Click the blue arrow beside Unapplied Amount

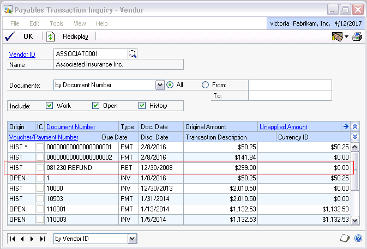[x=345, y=127]
